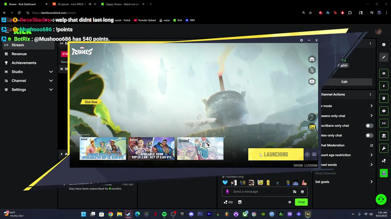Click the Send a message input field
This screenshot has height=219, width=391.
265,192
